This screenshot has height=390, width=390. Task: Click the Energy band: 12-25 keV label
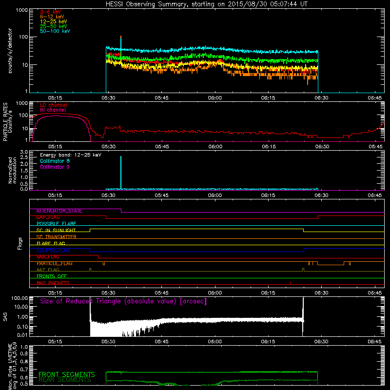tap(71, 155)
